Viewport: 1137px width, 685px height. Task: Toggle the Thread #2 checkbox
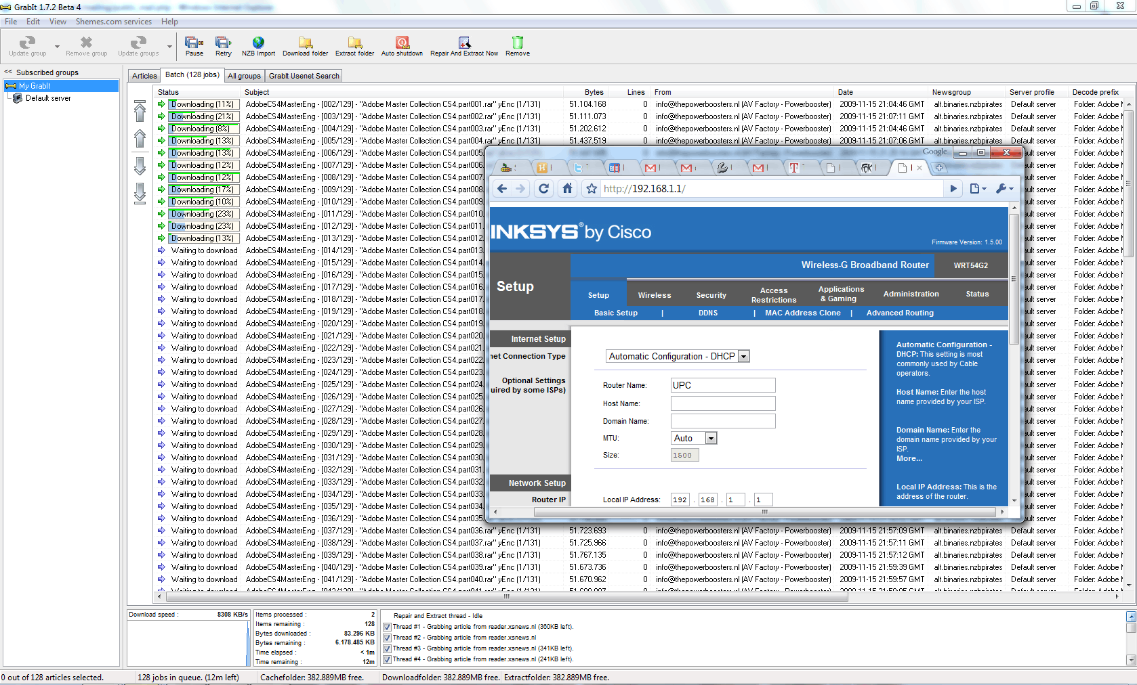pyautogui.click(x=388, y=638)
